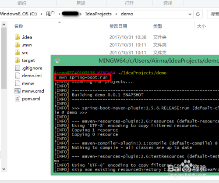Click 文件夹 type in .idea row
The image size is (219, 183).
click(160, 37)
